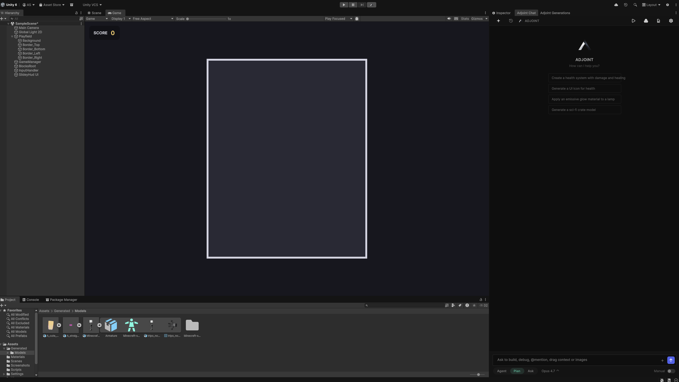
Task: Click the Game view shortcuts keyboard icon
Action: pyautogui.click(x=456, y=19)
